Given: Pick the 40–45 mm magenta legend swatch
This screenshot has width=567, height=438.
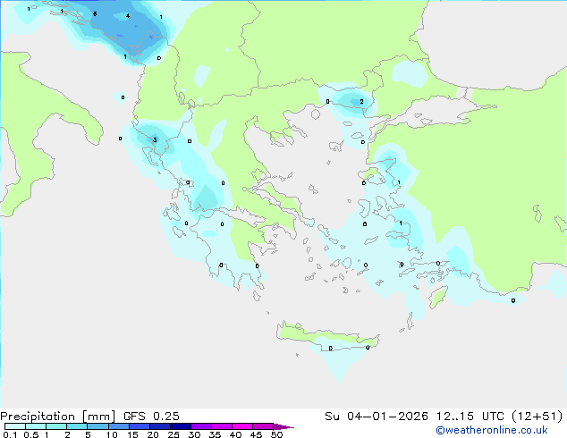Looking at the screenshot, I should (242, 426).
